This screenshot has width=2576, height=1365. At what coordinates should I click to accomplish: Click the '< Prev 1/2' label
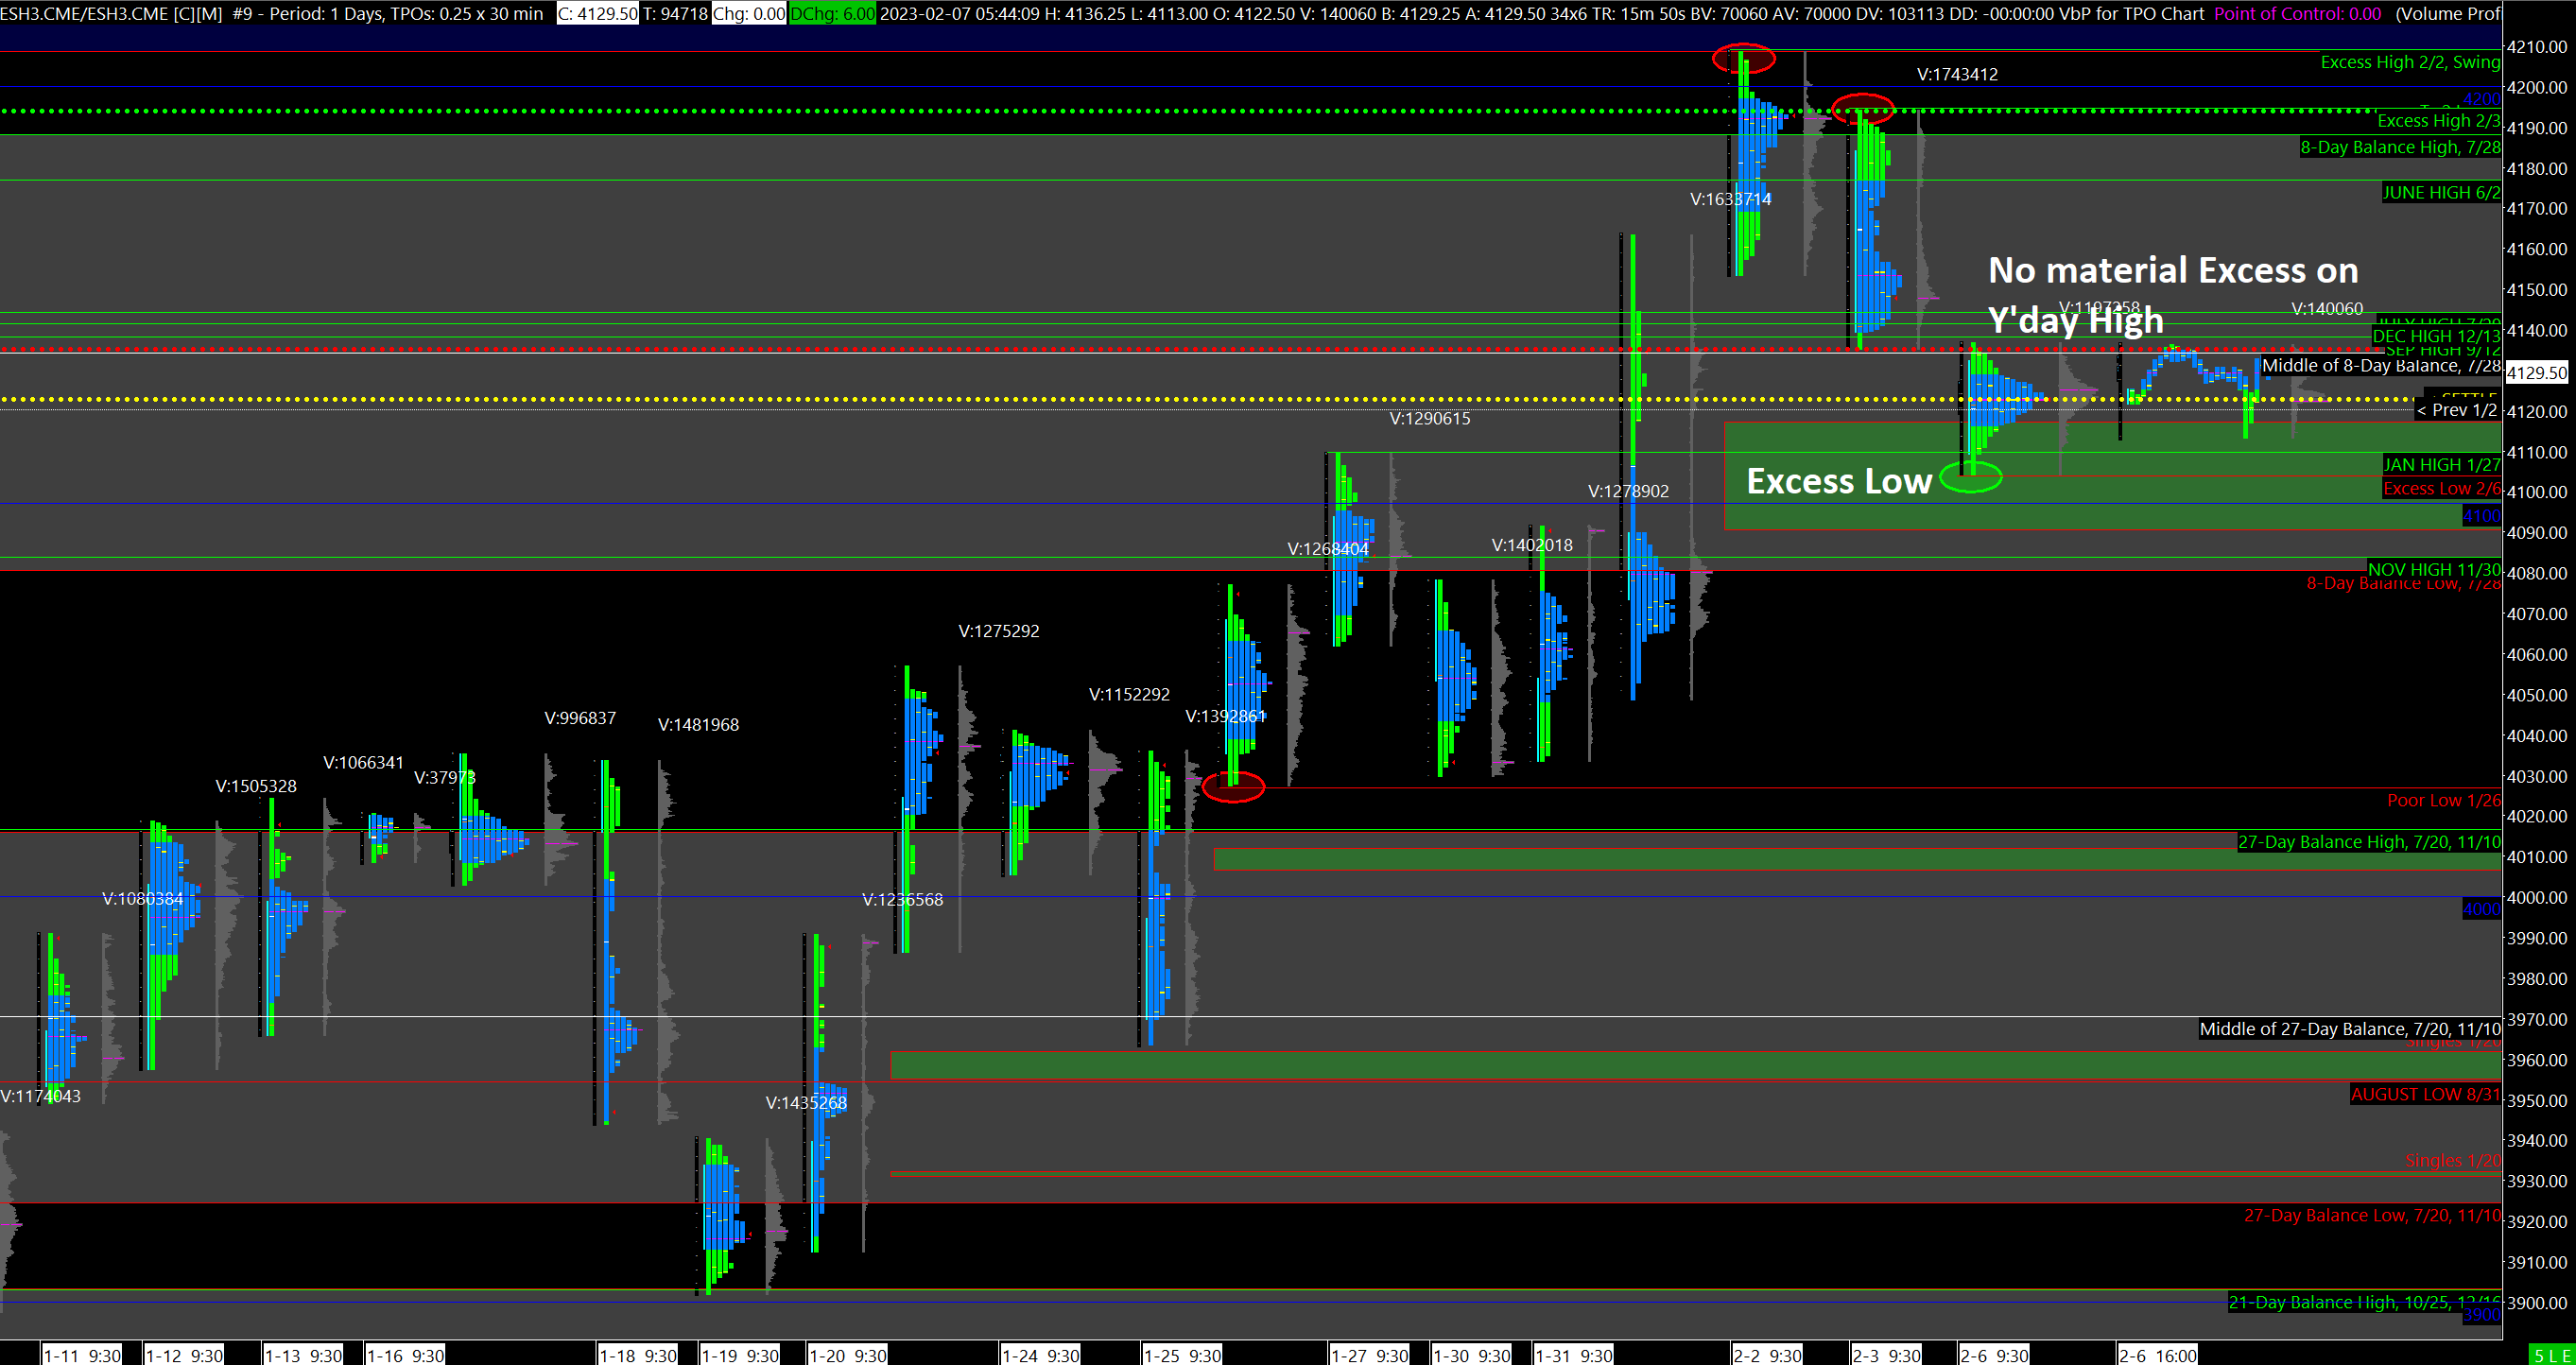point(2456,410)
